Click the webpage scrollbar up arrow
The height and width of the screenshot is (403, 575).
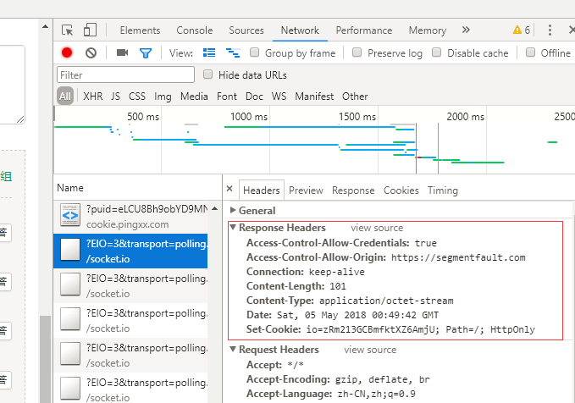45,26
